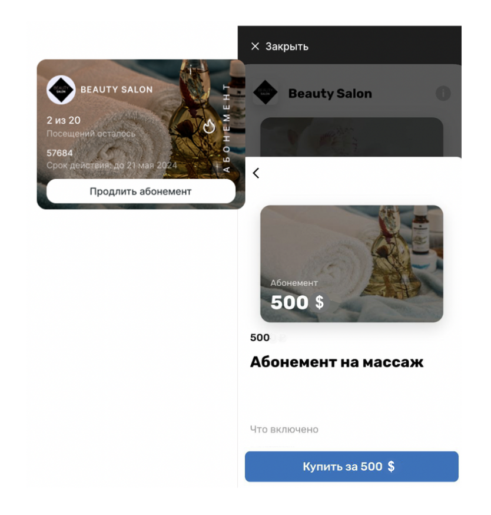
Task: Click Продлить абонемент button
Action: pos(141,191)
